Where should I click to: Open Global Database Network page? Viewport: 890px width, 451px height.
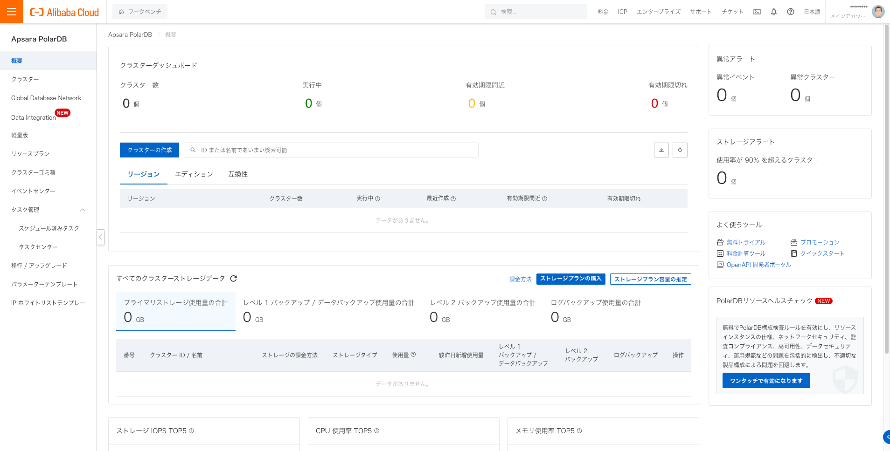coord(49,98)
